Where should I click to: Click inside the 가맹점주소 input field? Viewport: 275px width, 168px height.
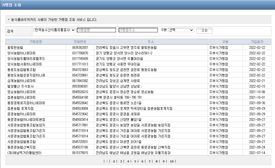pyautogui.click(x=138, y=30)
